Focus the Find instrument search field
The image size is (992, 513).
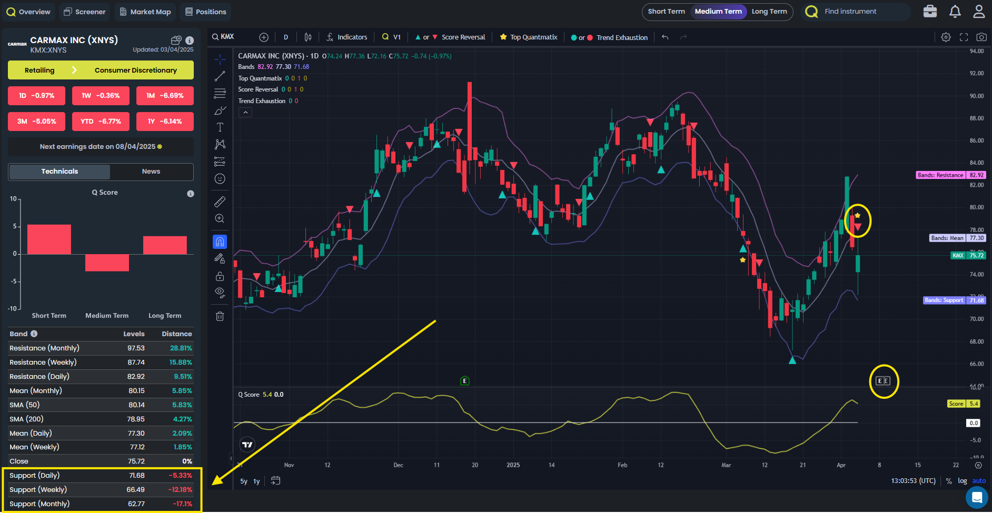coord(856,12)
